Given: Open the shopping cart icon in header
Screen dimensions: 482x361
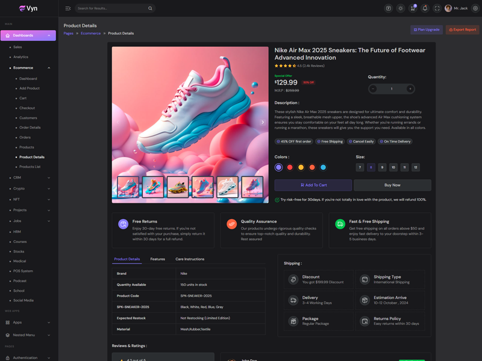Looking at the screenshot, I should pos(413,8).
